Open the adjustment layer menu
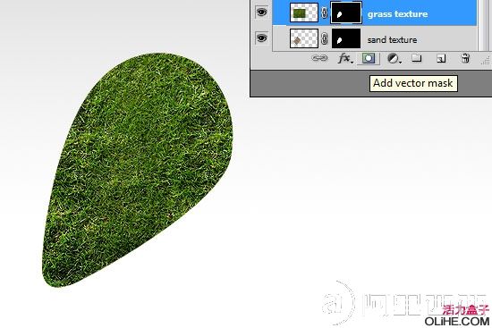 [x=394, y=58]
